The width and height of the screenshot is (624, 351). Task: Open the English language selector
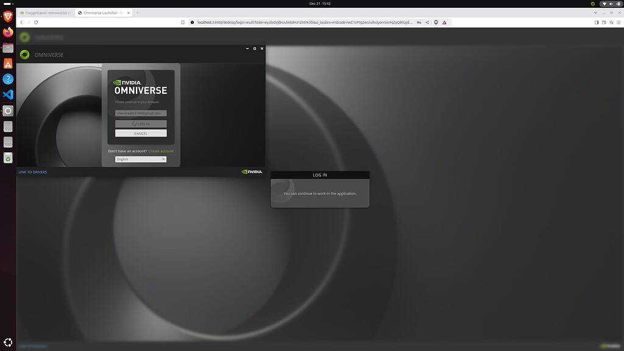tap(140, 159)
